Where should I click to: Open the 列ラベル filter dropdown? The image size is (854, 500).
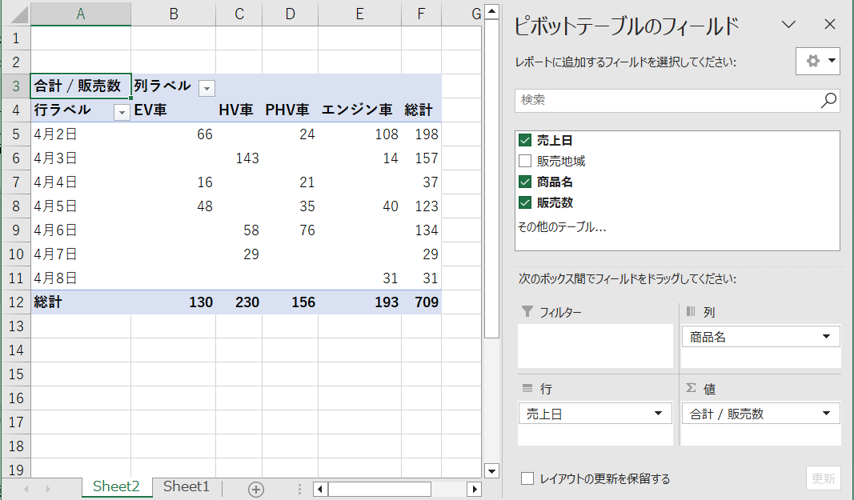(x=206, y=88)
